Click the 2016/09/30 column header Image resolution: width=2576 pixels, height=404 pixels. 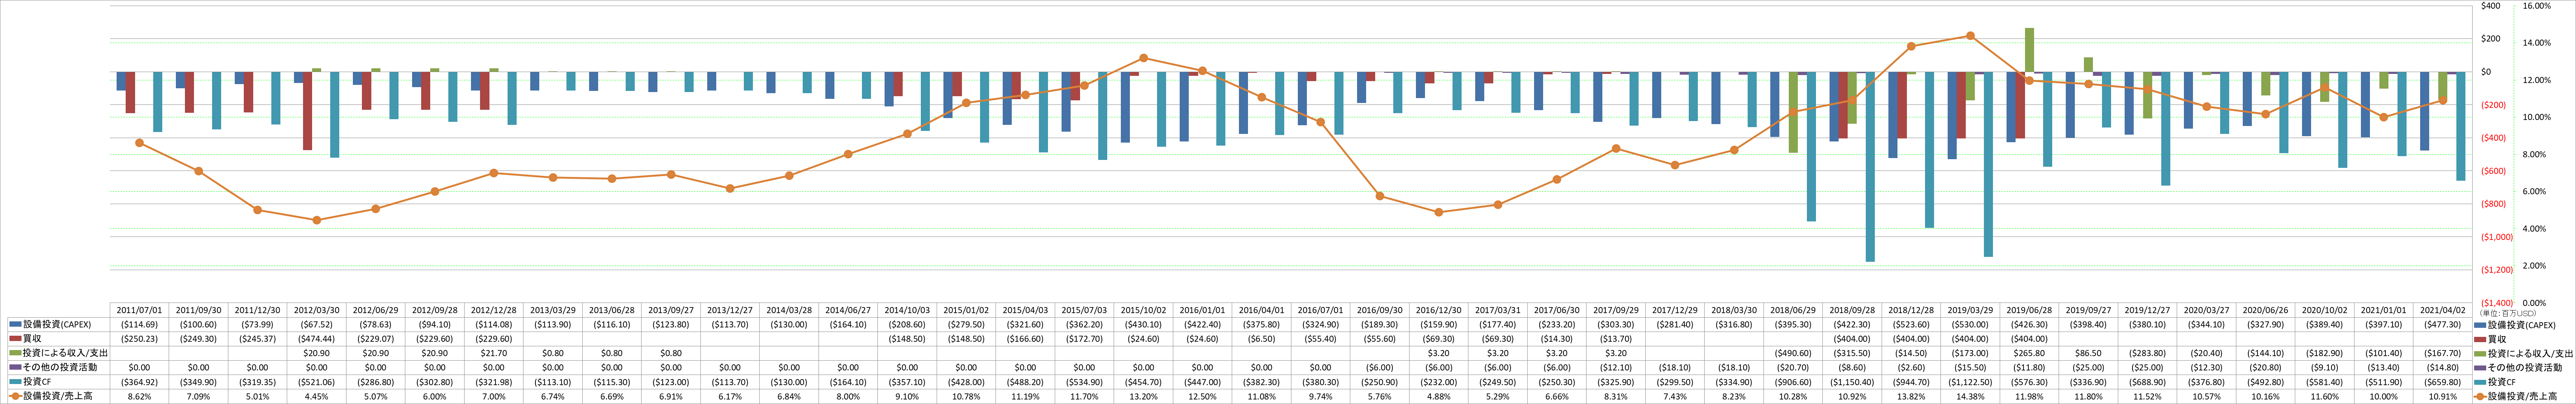pyautogui.click(x=1380, y=310)
